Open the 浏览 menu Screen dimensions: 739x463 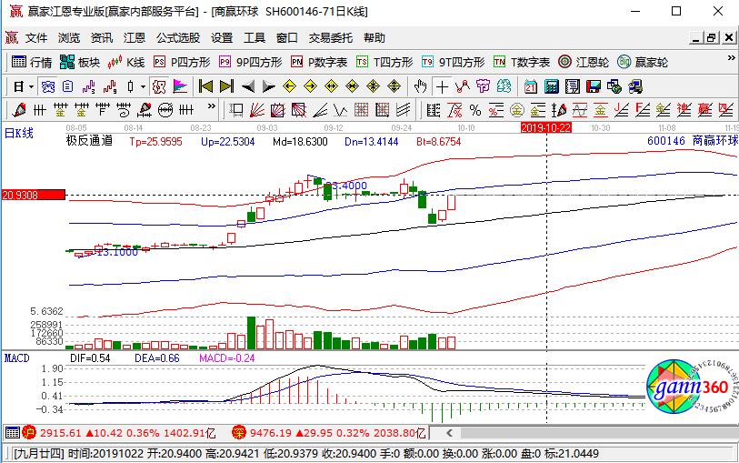[69, 37]
